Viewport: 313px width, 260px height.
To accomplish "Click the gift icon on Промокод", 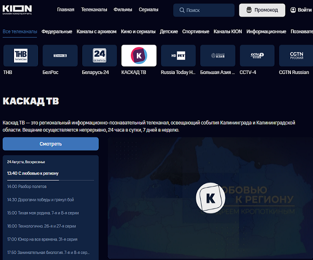I will (x=249, y=10).
